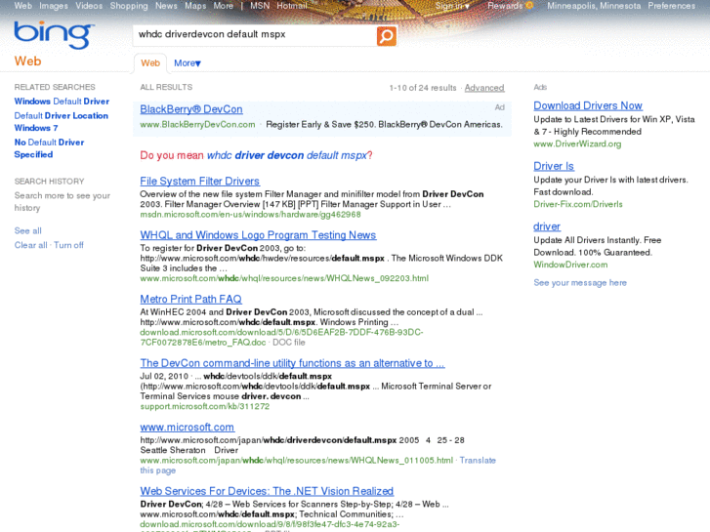Image resolution: width=710 pixels, height=532 pixels.
Task: Click msdn.microsoft.com gg462968 URL text
Action: click(x=250, y=215)
